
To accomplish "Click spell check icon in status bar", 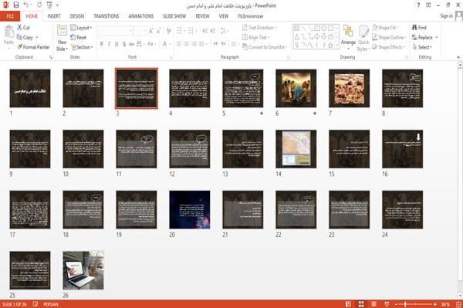I will click(35, 304).
